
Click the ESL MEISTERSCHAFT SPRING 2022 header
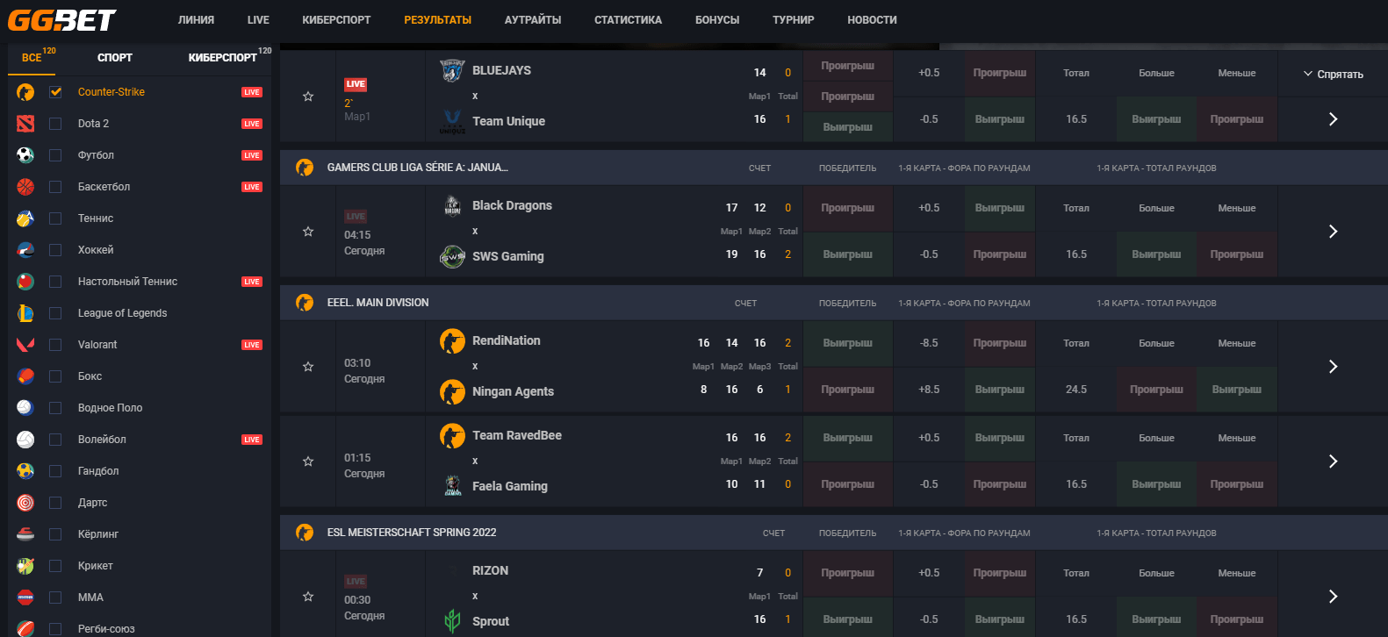point(412,533)
